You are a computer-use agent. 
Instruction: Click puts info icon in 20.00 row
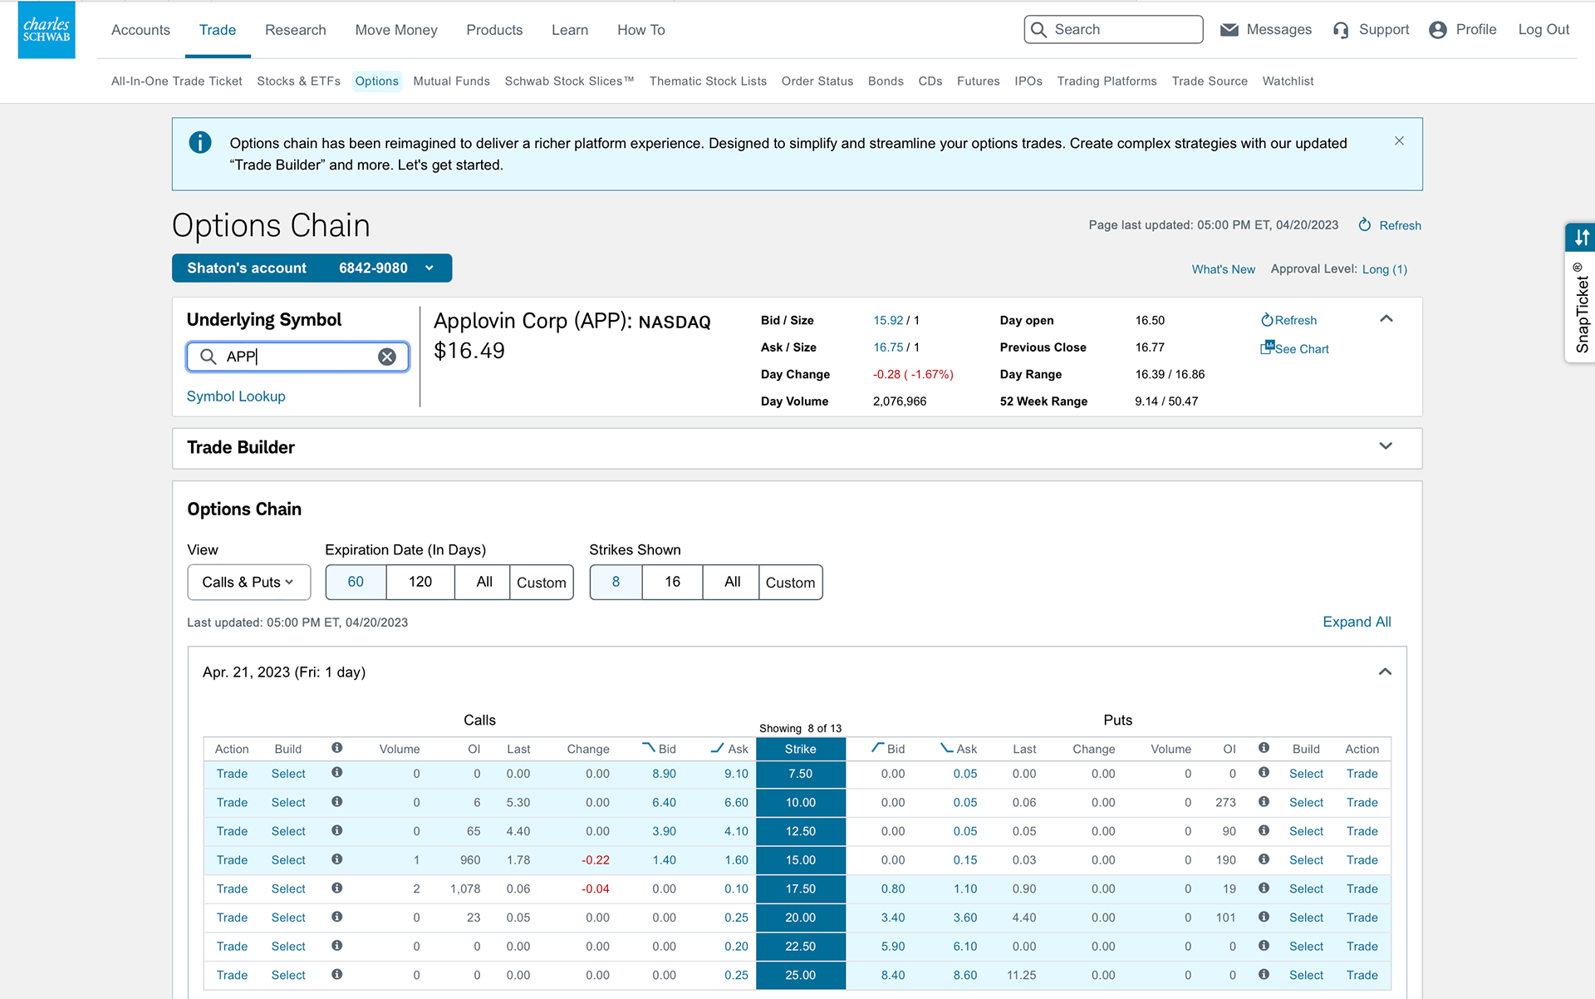[x=1264, y=917]
